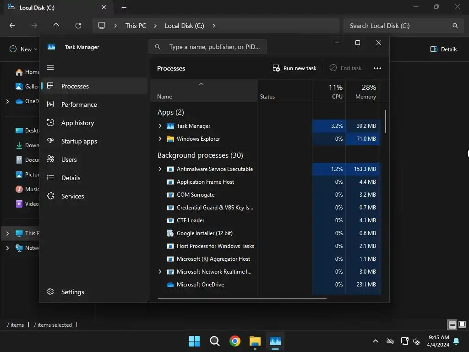Image resolution: width=469 pixels, height=352 pixels.
Task: Focus the Search Local Disk (C:) field
Action: click(404, 26)
